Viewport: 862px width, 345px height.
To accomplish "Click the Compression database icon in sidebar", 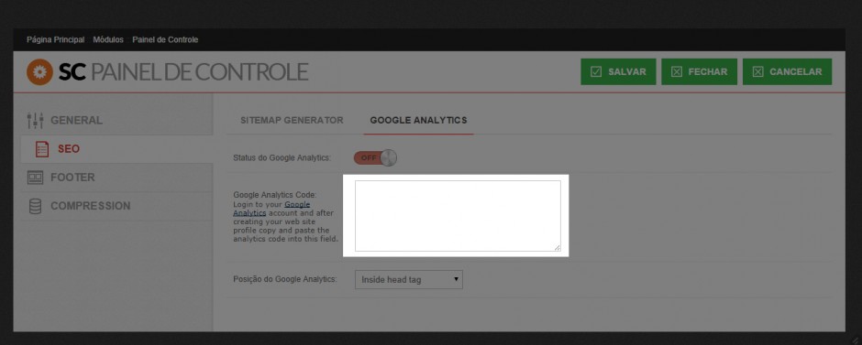I will [35, 206].
